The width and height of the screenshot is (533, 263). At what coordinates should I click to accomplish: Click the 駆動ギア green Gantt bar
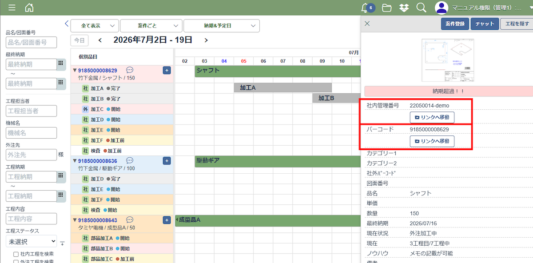pos(278,161)
